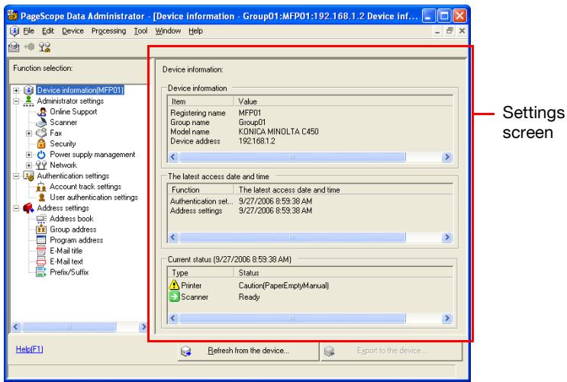Click the Help(F1) link
This screenshot has width=567, height=382.
(29, 349)
